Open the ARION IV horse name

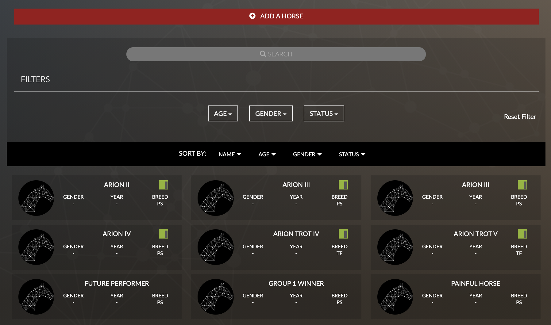(x=117, y=234)
